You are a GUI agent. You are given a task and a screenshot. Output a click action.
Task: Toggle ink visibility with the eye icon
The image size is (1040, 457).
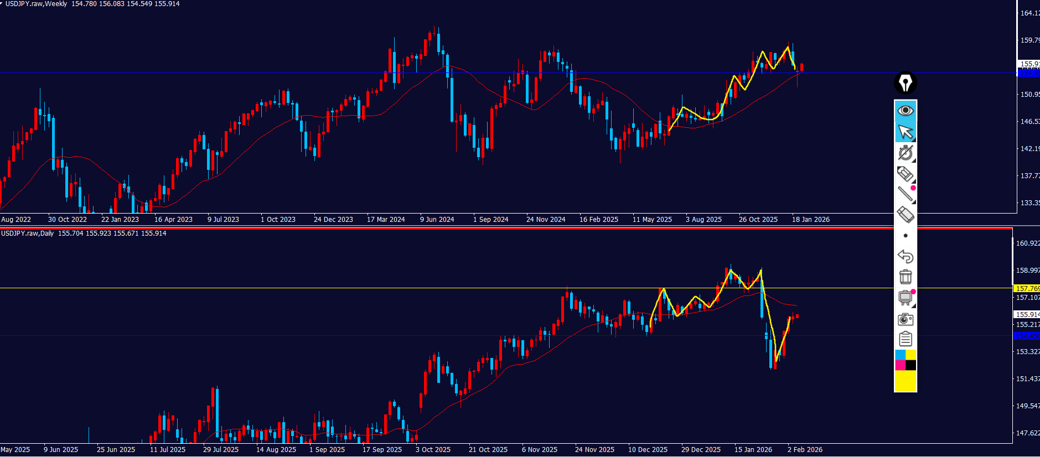pos(905,111)
